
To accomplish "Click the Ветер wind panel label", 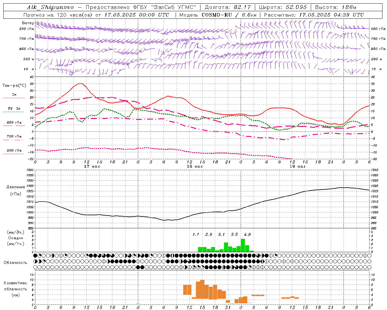I will click(28, 23).
